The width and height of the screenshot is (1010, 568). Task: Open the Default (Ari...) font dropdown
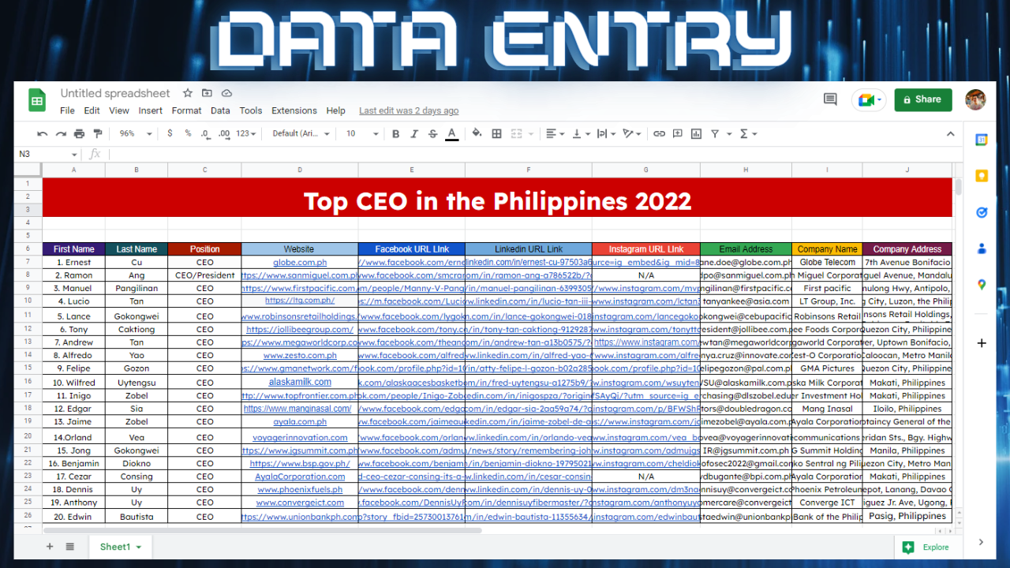[x=301, y=134]
